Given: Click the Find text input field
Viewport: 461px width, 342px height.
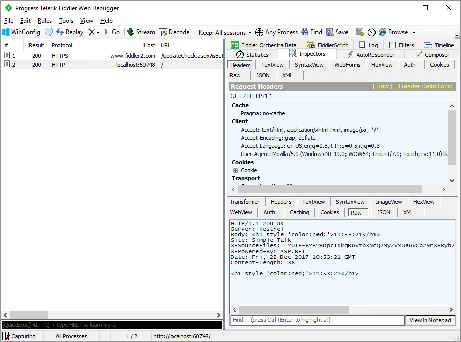Looking at the screenshot, I should 317,320.
